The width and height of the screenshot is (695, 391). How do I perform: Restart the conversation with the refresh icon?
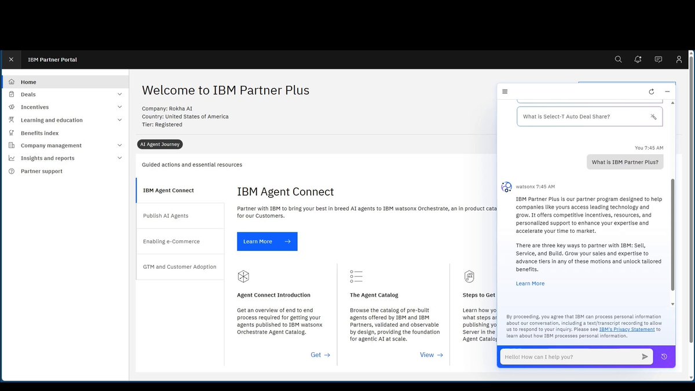point(652,92)
